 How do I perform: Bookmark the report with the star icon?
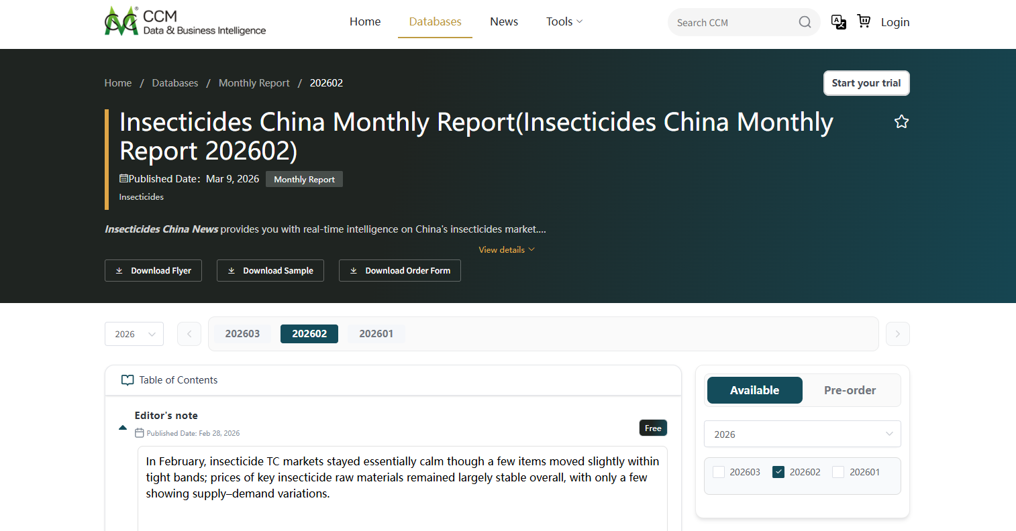point(901,121)
